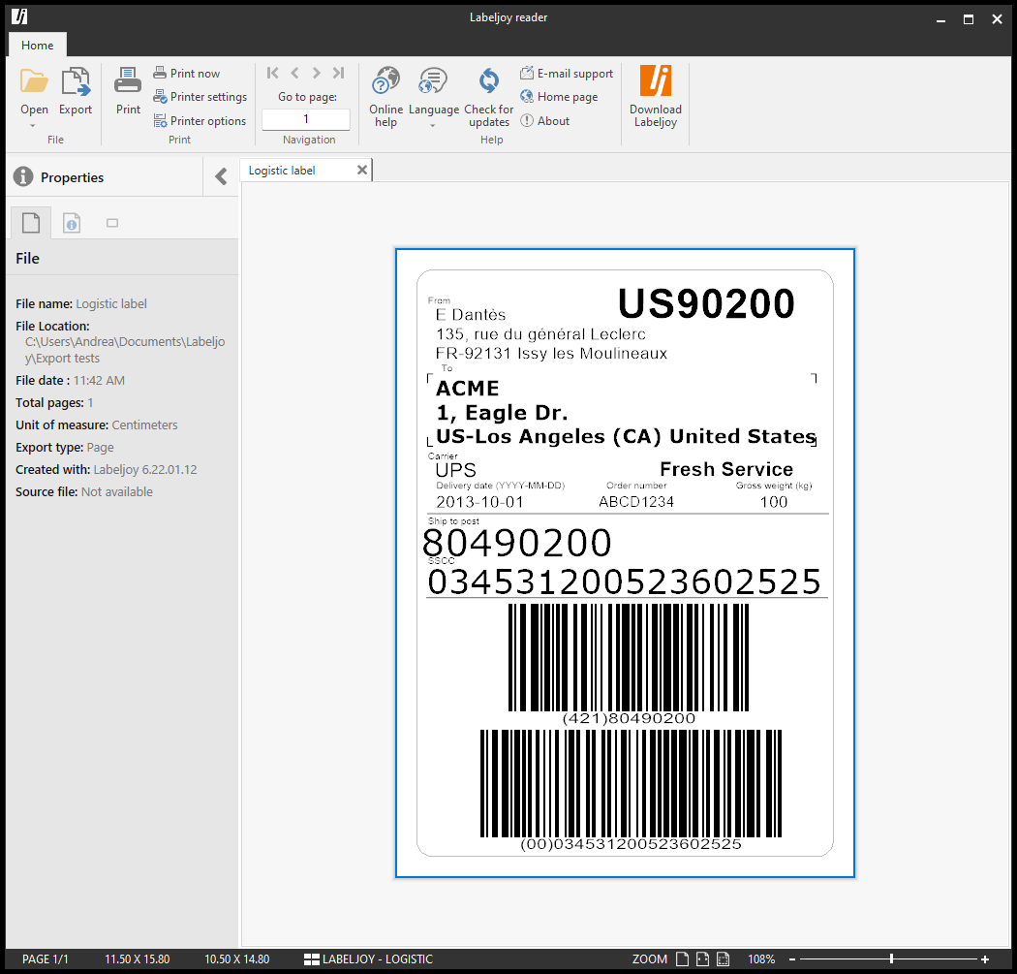
Task: Click the Labeljoy logo in title bar
Action: click(19, 17)
